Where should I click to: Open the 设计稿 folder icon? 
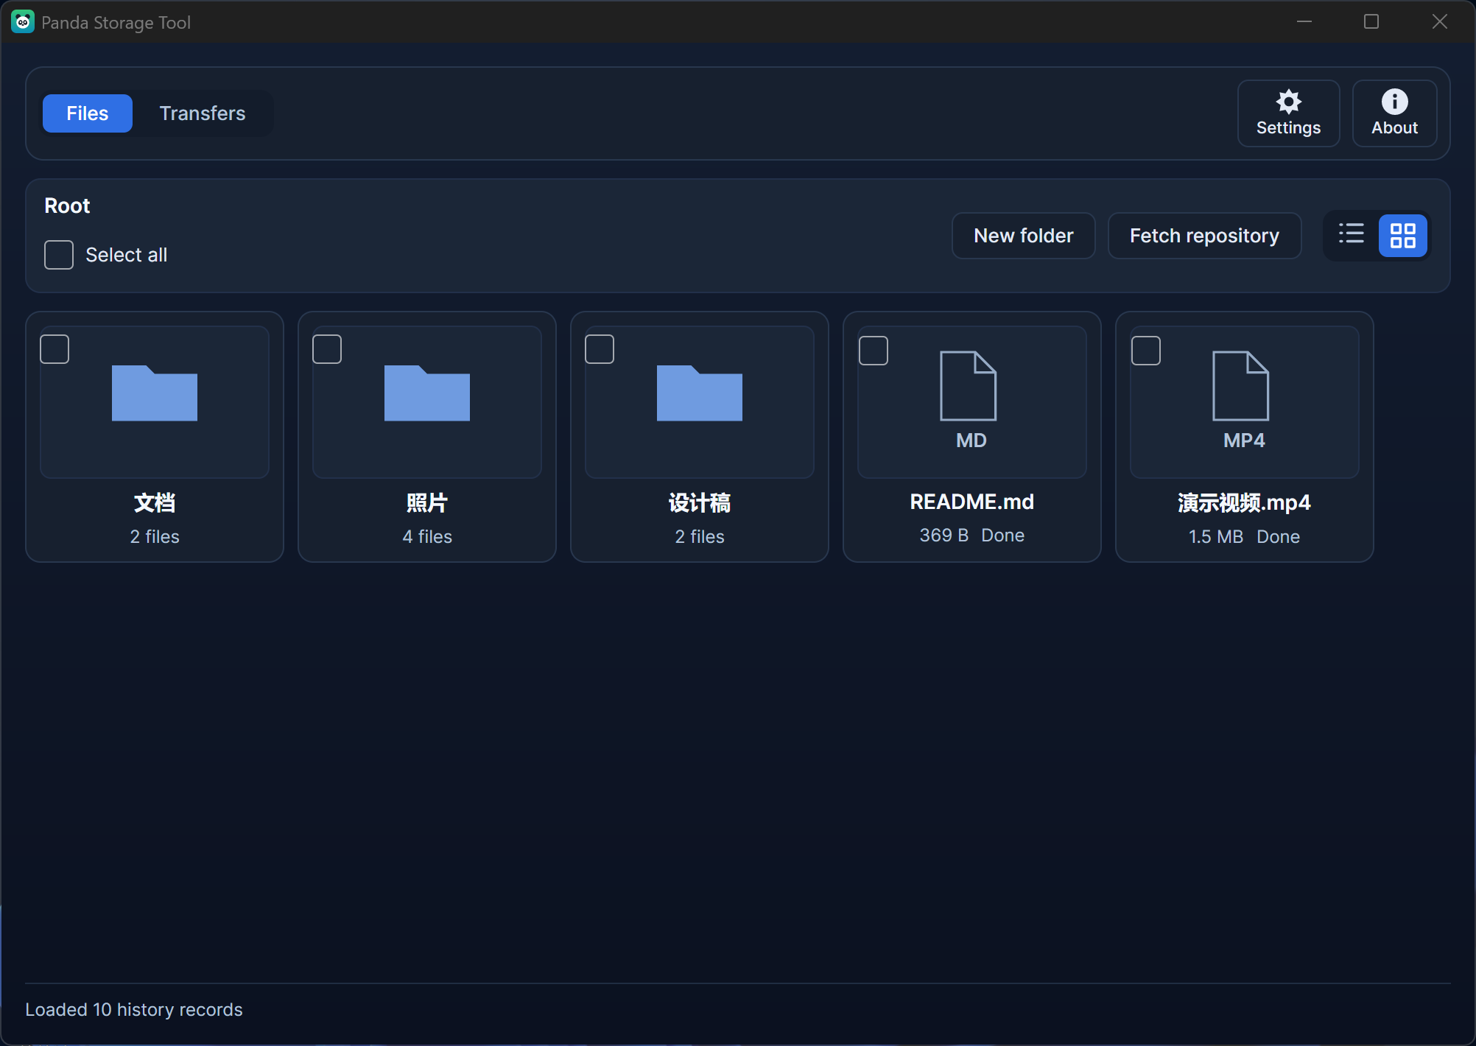pyautogui.click(x=700, y=393)
